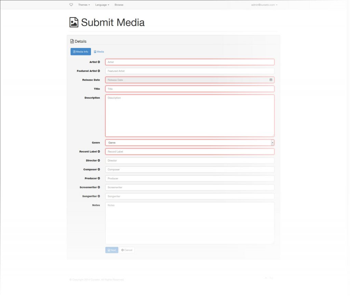Viewport: 350px width, 296px height.
Task: Open the Language dropdown menu
Action: (x=102, y=5)
